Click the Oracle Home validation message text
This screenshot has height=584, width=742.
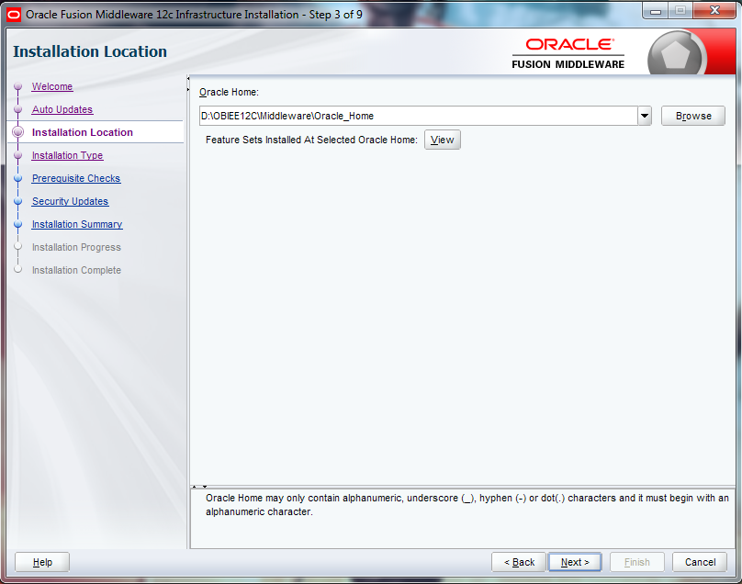coord(467,505)
